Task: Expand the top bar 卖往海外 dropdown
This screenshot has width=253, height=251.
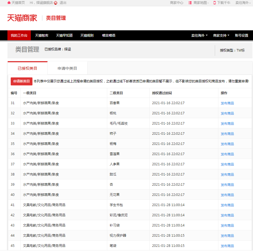Action: pyautogui.click(x=243, y=3)
